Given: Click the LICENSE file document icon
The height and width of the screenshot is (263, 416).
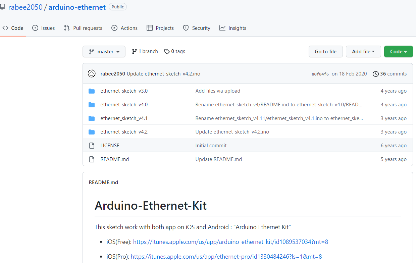Looking at the screenshot, I should point(92,145).
